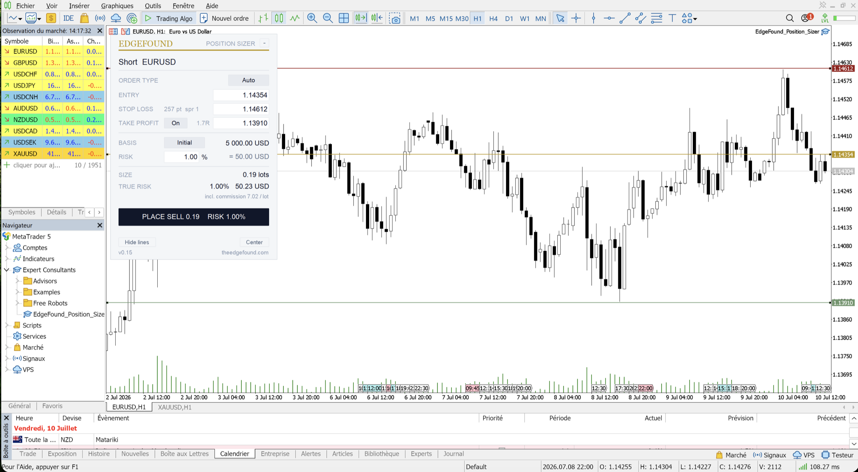Screen dimensions: 858x472
Task: Switch chart to bar chart mode
Action: tap(263, 18)
